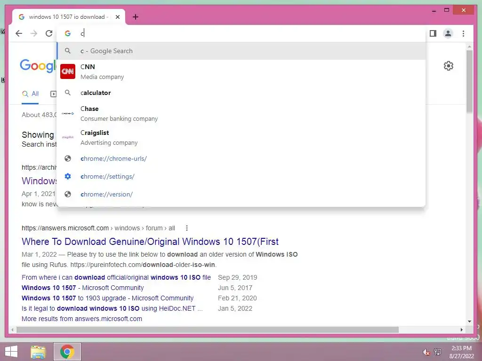Click the browser forward arrow
482x361 pixels.
34,33
